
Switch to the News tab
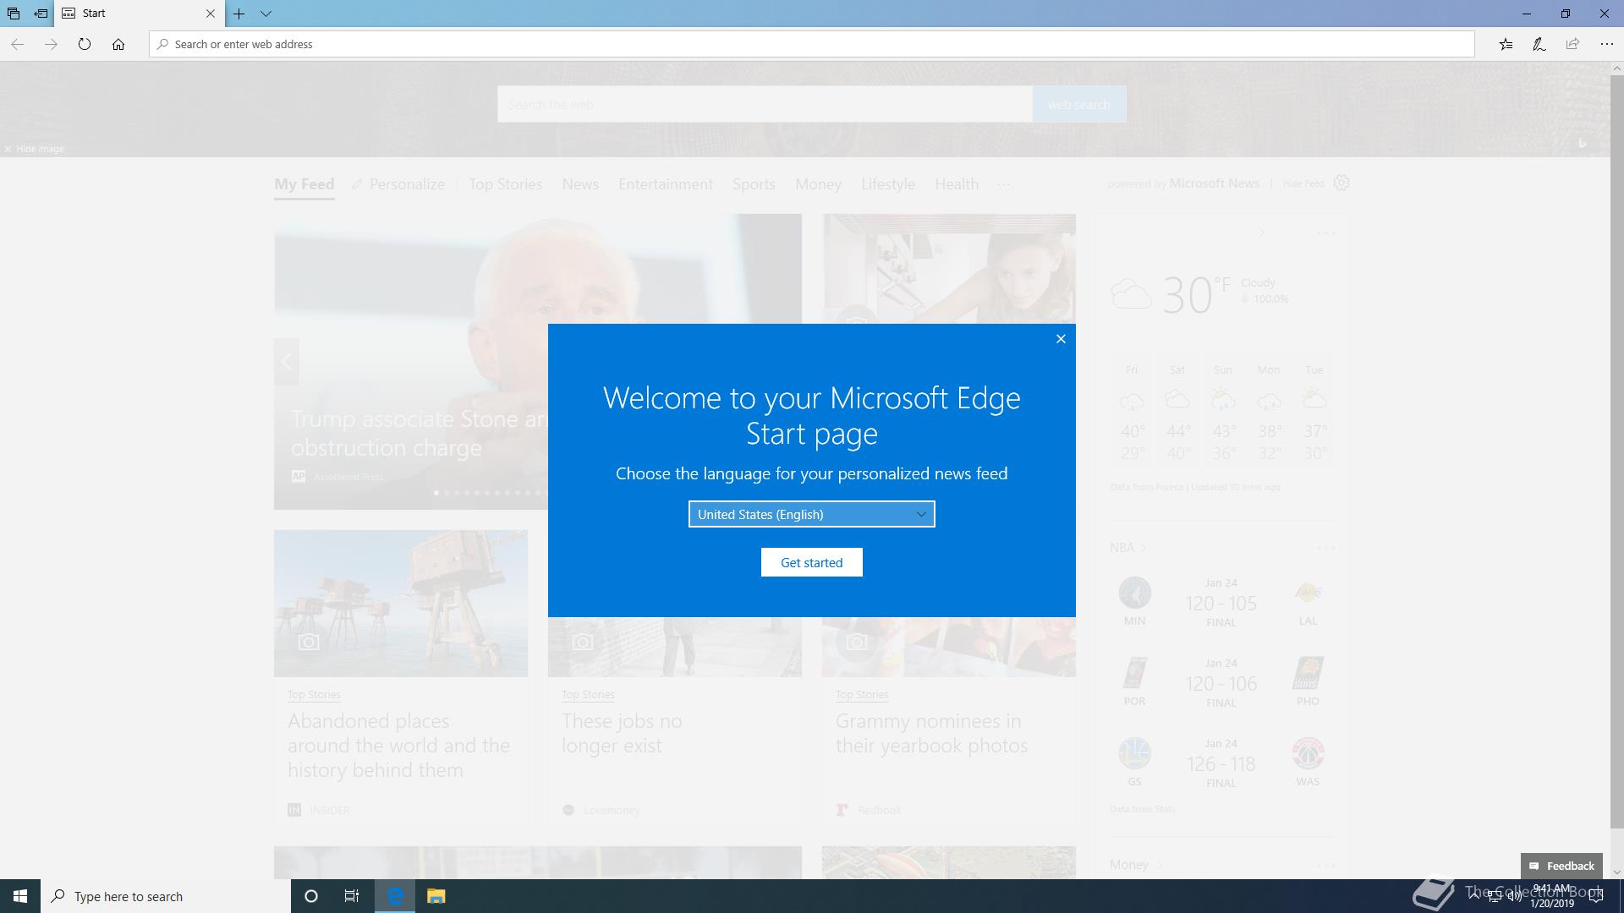point(580,184)
